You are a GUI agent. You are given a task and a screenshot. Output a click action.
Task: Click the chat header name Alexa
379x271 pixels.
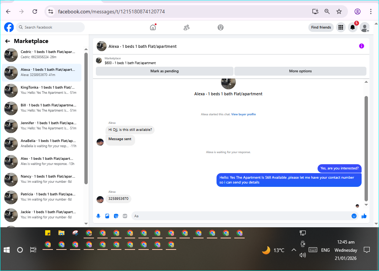(x=142, y=46)
